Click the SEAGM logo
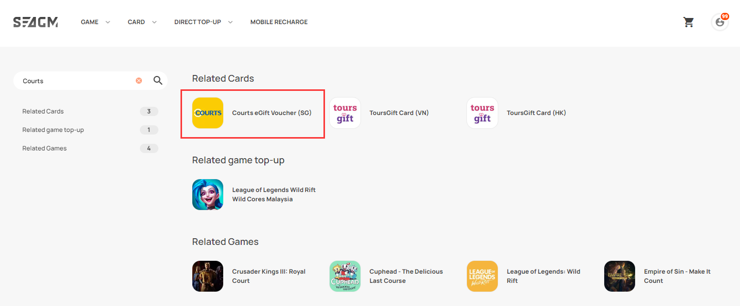The image size is (740, 306). coord(35,22)
